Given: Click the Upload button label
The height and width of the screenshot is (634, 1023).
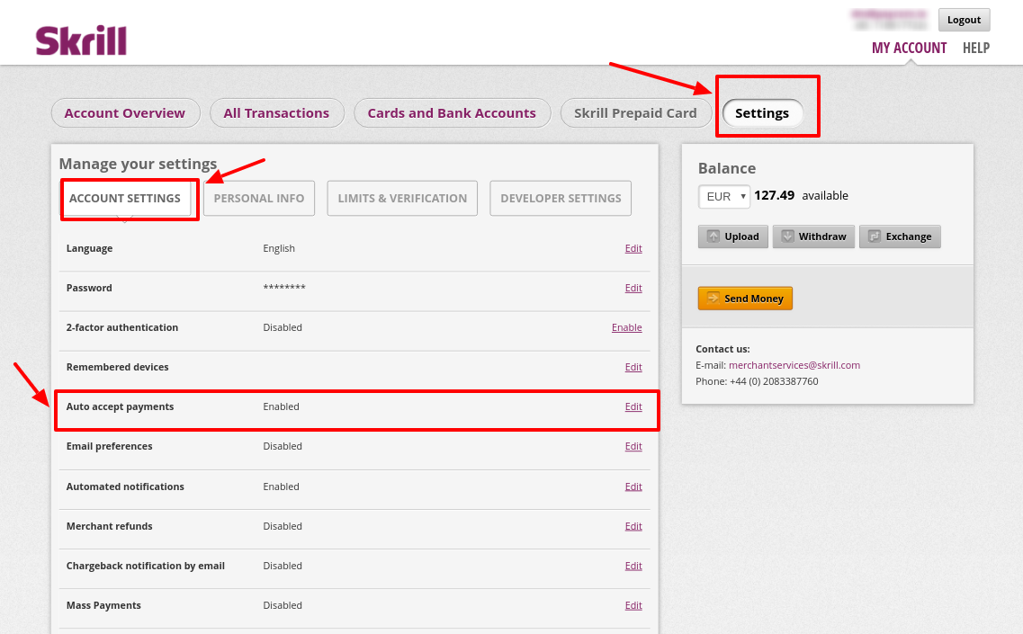Looking at the screenshot, I should click(741, 237).
